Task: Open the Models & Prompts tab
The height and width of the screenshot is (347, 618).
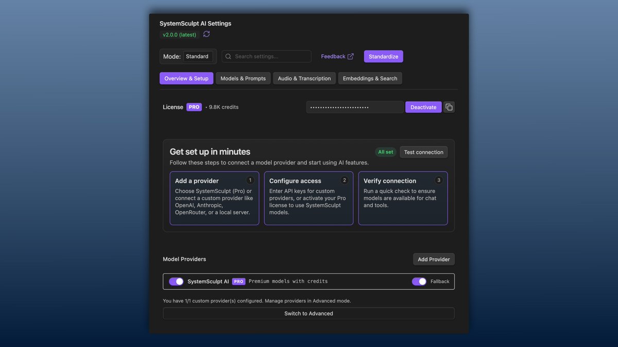Action: pos(243,78)
